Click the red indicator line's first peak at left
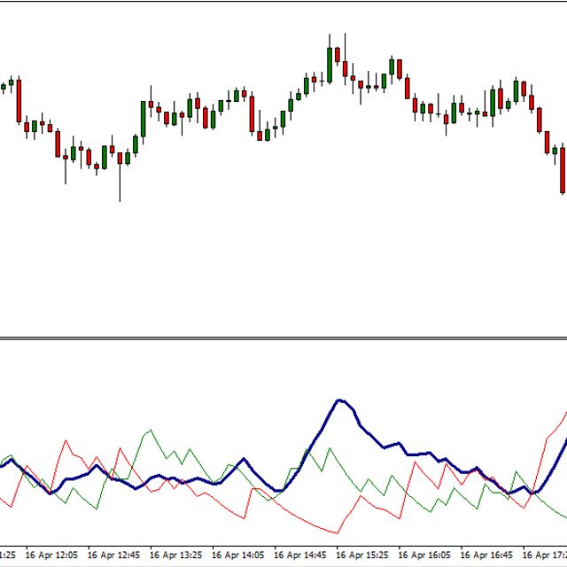Image resolution: width=567 pixels, height=567 pixels. pos(66,439)
